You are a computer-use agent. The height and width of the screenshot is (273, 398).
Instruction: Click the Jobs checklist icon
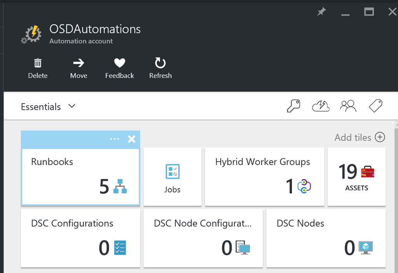pyautogui.click(x=173, y=171)
